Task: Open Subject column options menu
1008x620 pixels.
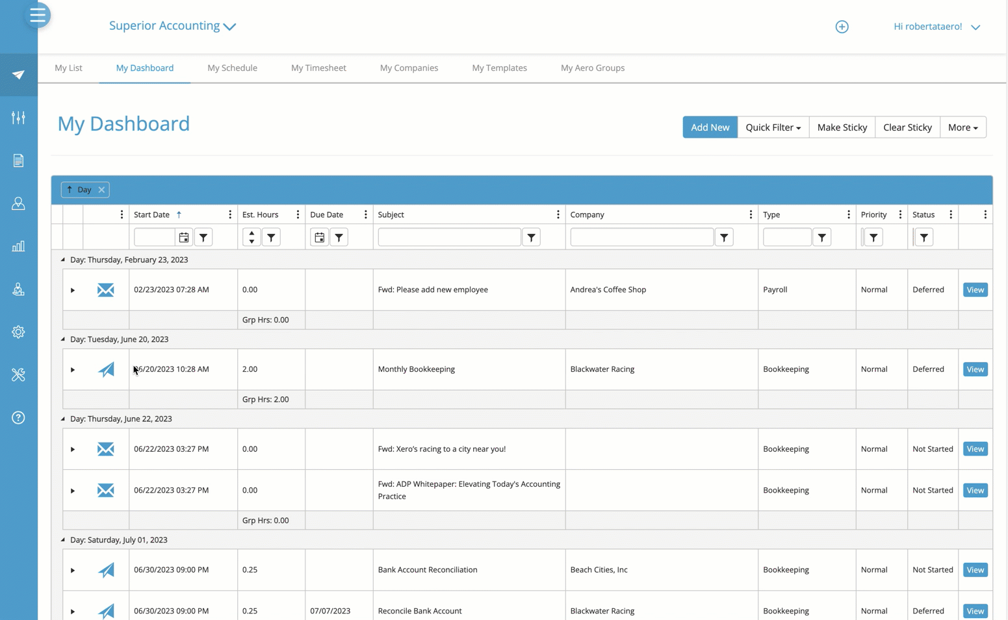Action: coord(558,214)
